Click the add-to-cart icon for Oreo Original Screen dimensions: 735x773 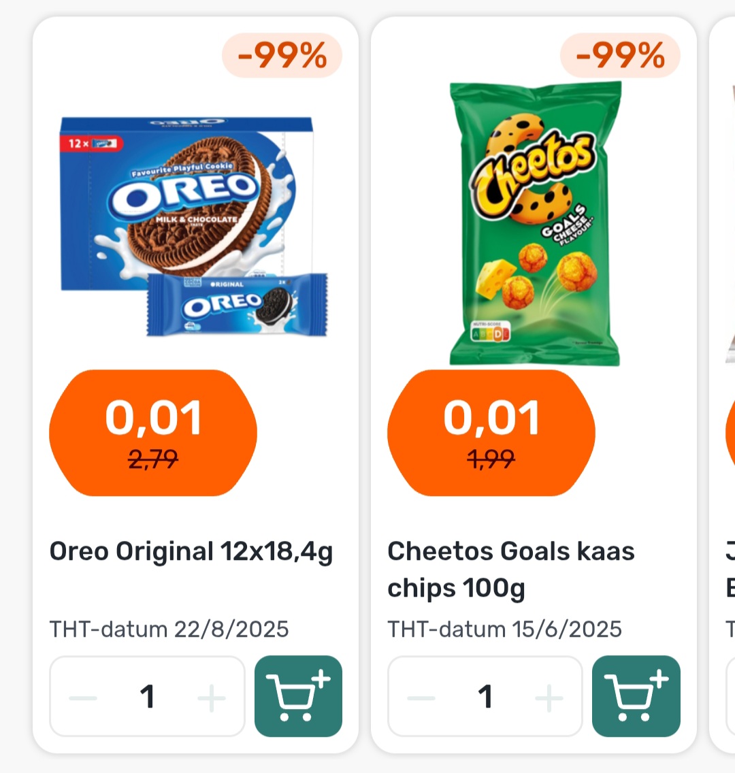click(x=298, y=696)
